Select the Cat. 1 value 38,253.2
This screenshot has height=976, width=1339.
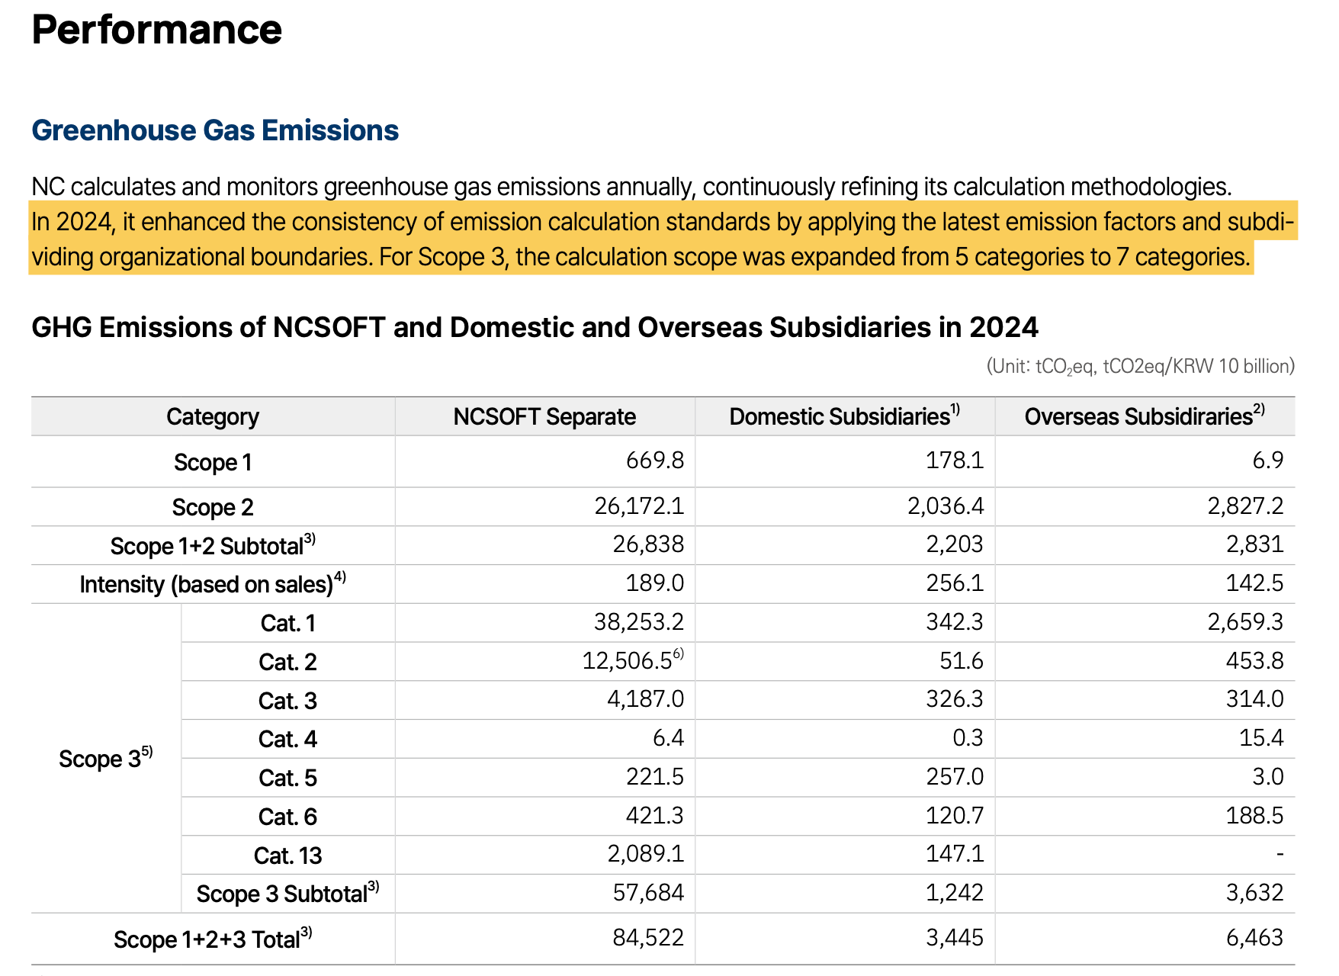[639, 622]
